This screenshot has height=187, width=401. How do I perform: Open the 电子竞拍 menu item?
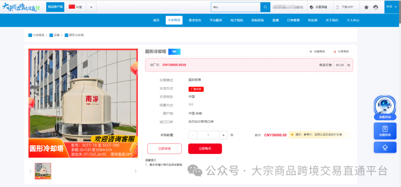237,20
